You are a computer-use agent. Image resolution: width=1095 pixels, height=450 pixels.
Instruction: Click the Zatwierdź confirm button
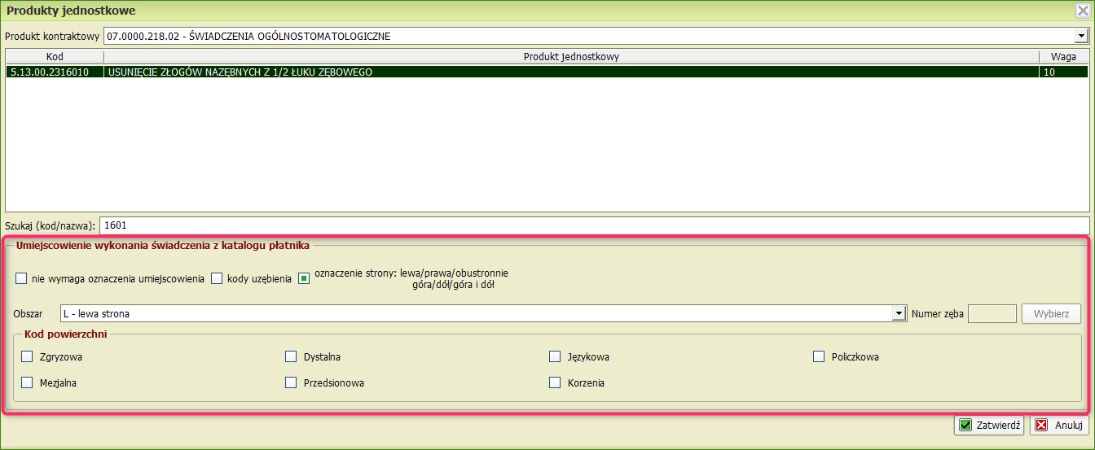[x=989, y=425]
